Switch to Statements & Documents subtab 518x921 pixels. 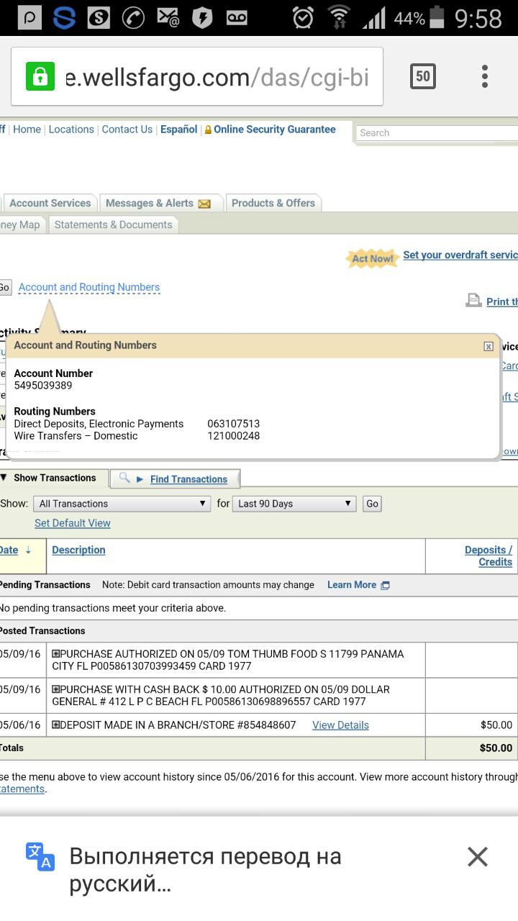pyautogui.click(x=114, y=224)
